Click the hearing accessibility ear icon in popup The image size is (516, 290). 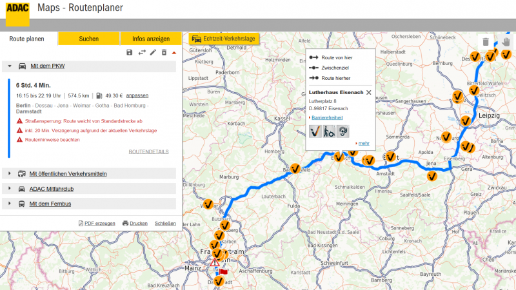tap(343, 131)
